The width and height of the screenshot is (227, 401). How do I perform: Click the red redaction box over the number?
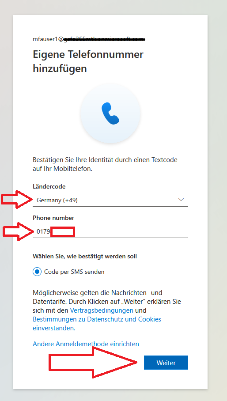click(63, 232)
